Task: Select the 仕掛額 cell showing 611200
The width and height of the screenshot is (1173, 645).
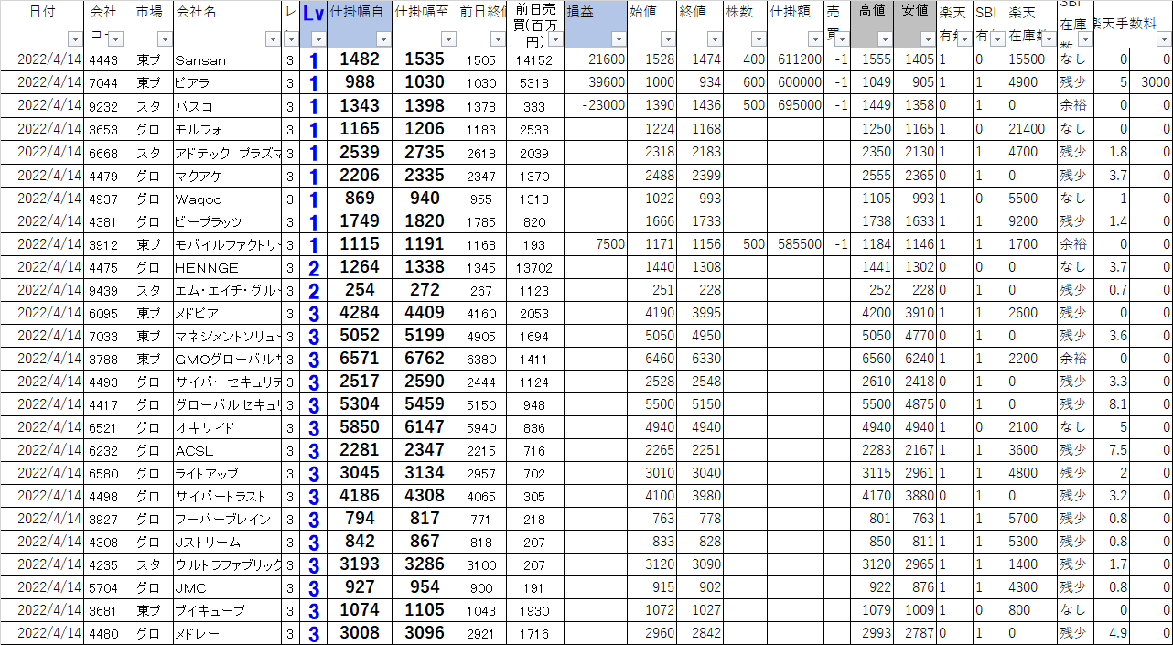Action: coord(796,59)
